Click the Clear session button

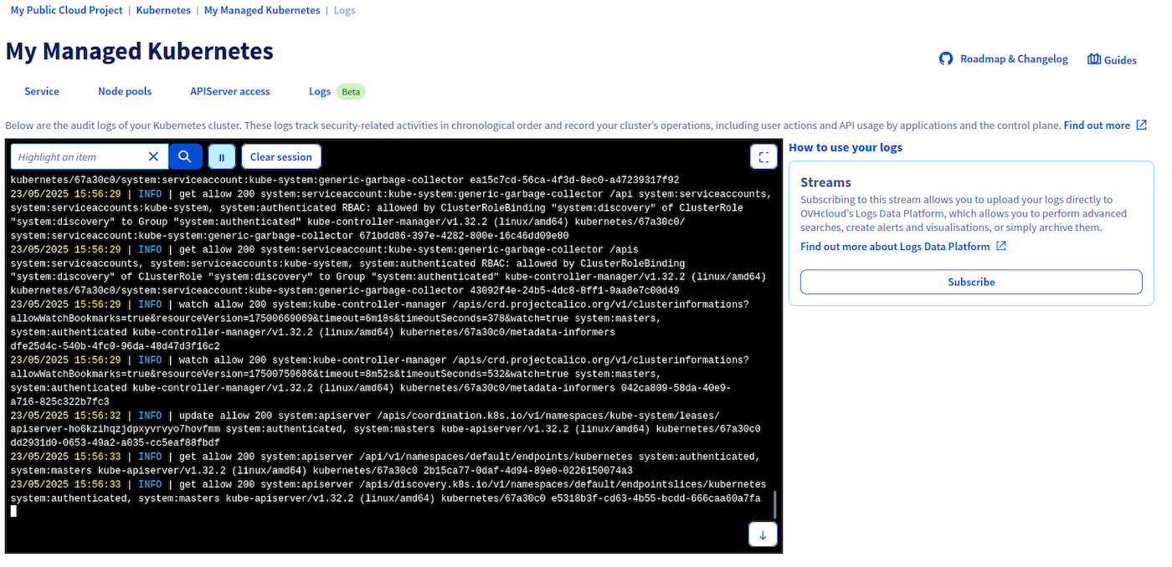click(x=280, y=156)
